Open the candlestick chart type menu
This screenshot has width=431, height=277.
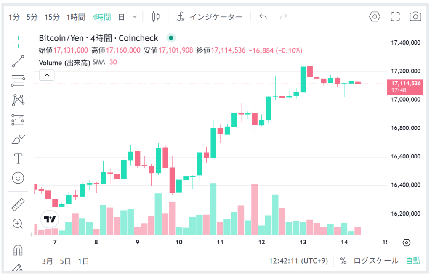tap(156, 17)
